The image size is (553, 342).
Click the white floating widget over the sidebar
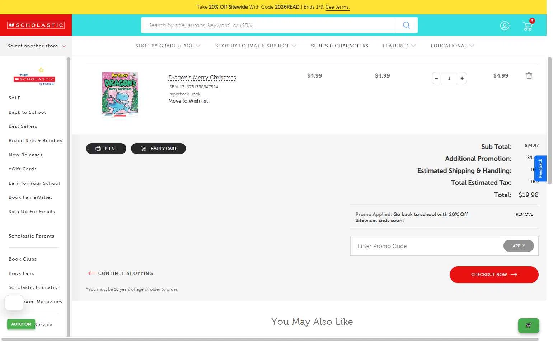[14, 303]
